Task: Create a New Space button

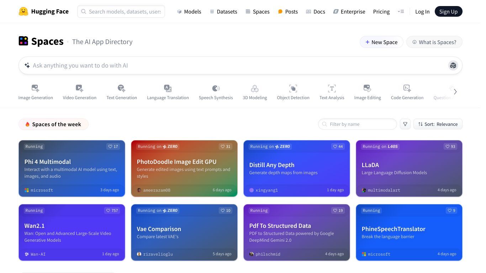Action: point(381,42)
